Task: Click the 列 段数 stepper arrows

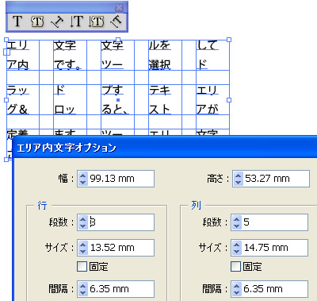Action: [x=237, y=222]
